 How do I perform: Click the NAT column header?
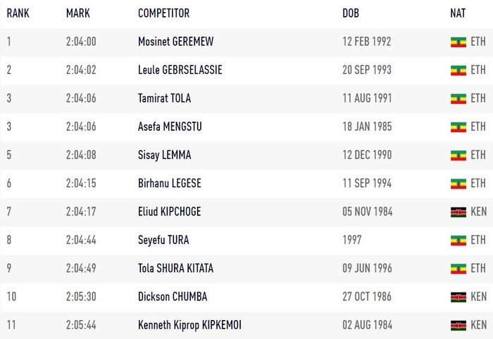(x=458, y=13)
